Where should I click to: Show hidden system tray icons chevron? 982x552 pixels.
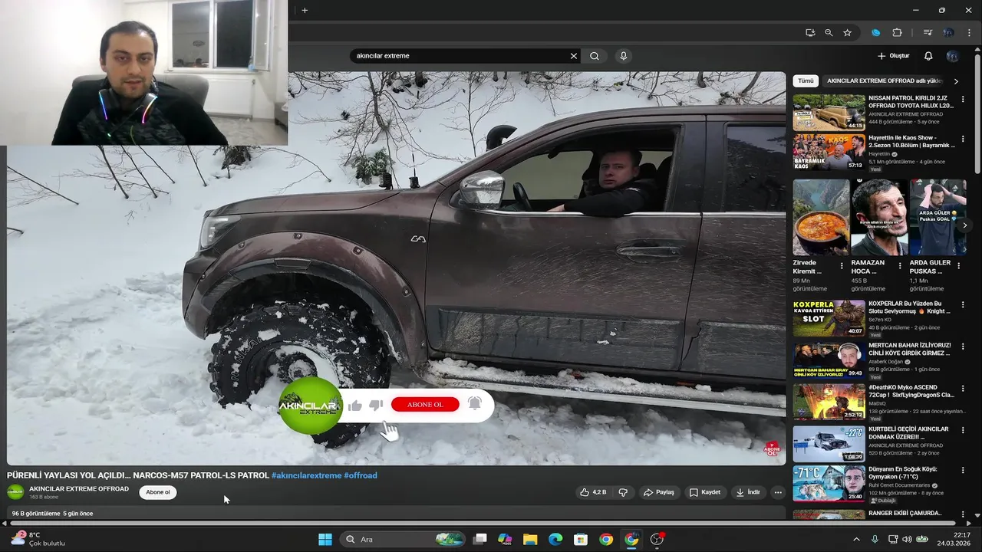(856, 539)
